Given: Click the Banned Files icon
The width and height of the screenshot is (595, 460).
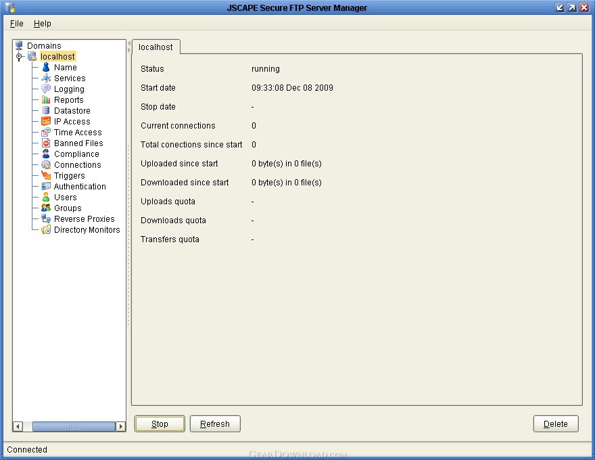Looking at the screenshot, I should 46,143.
